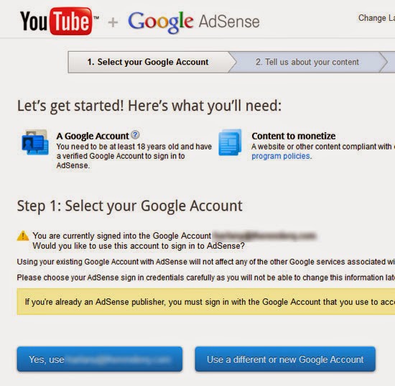This screenshot has height=386, width=395.
Task: Select step 1 Select your Google Account
Action: pyautogui.click(x=149, y=63)
